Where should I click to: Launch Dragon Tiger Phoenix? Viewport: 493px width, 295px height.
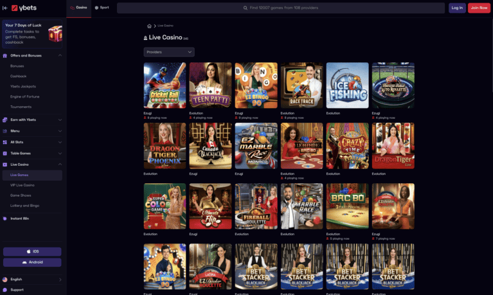(165, 146)
